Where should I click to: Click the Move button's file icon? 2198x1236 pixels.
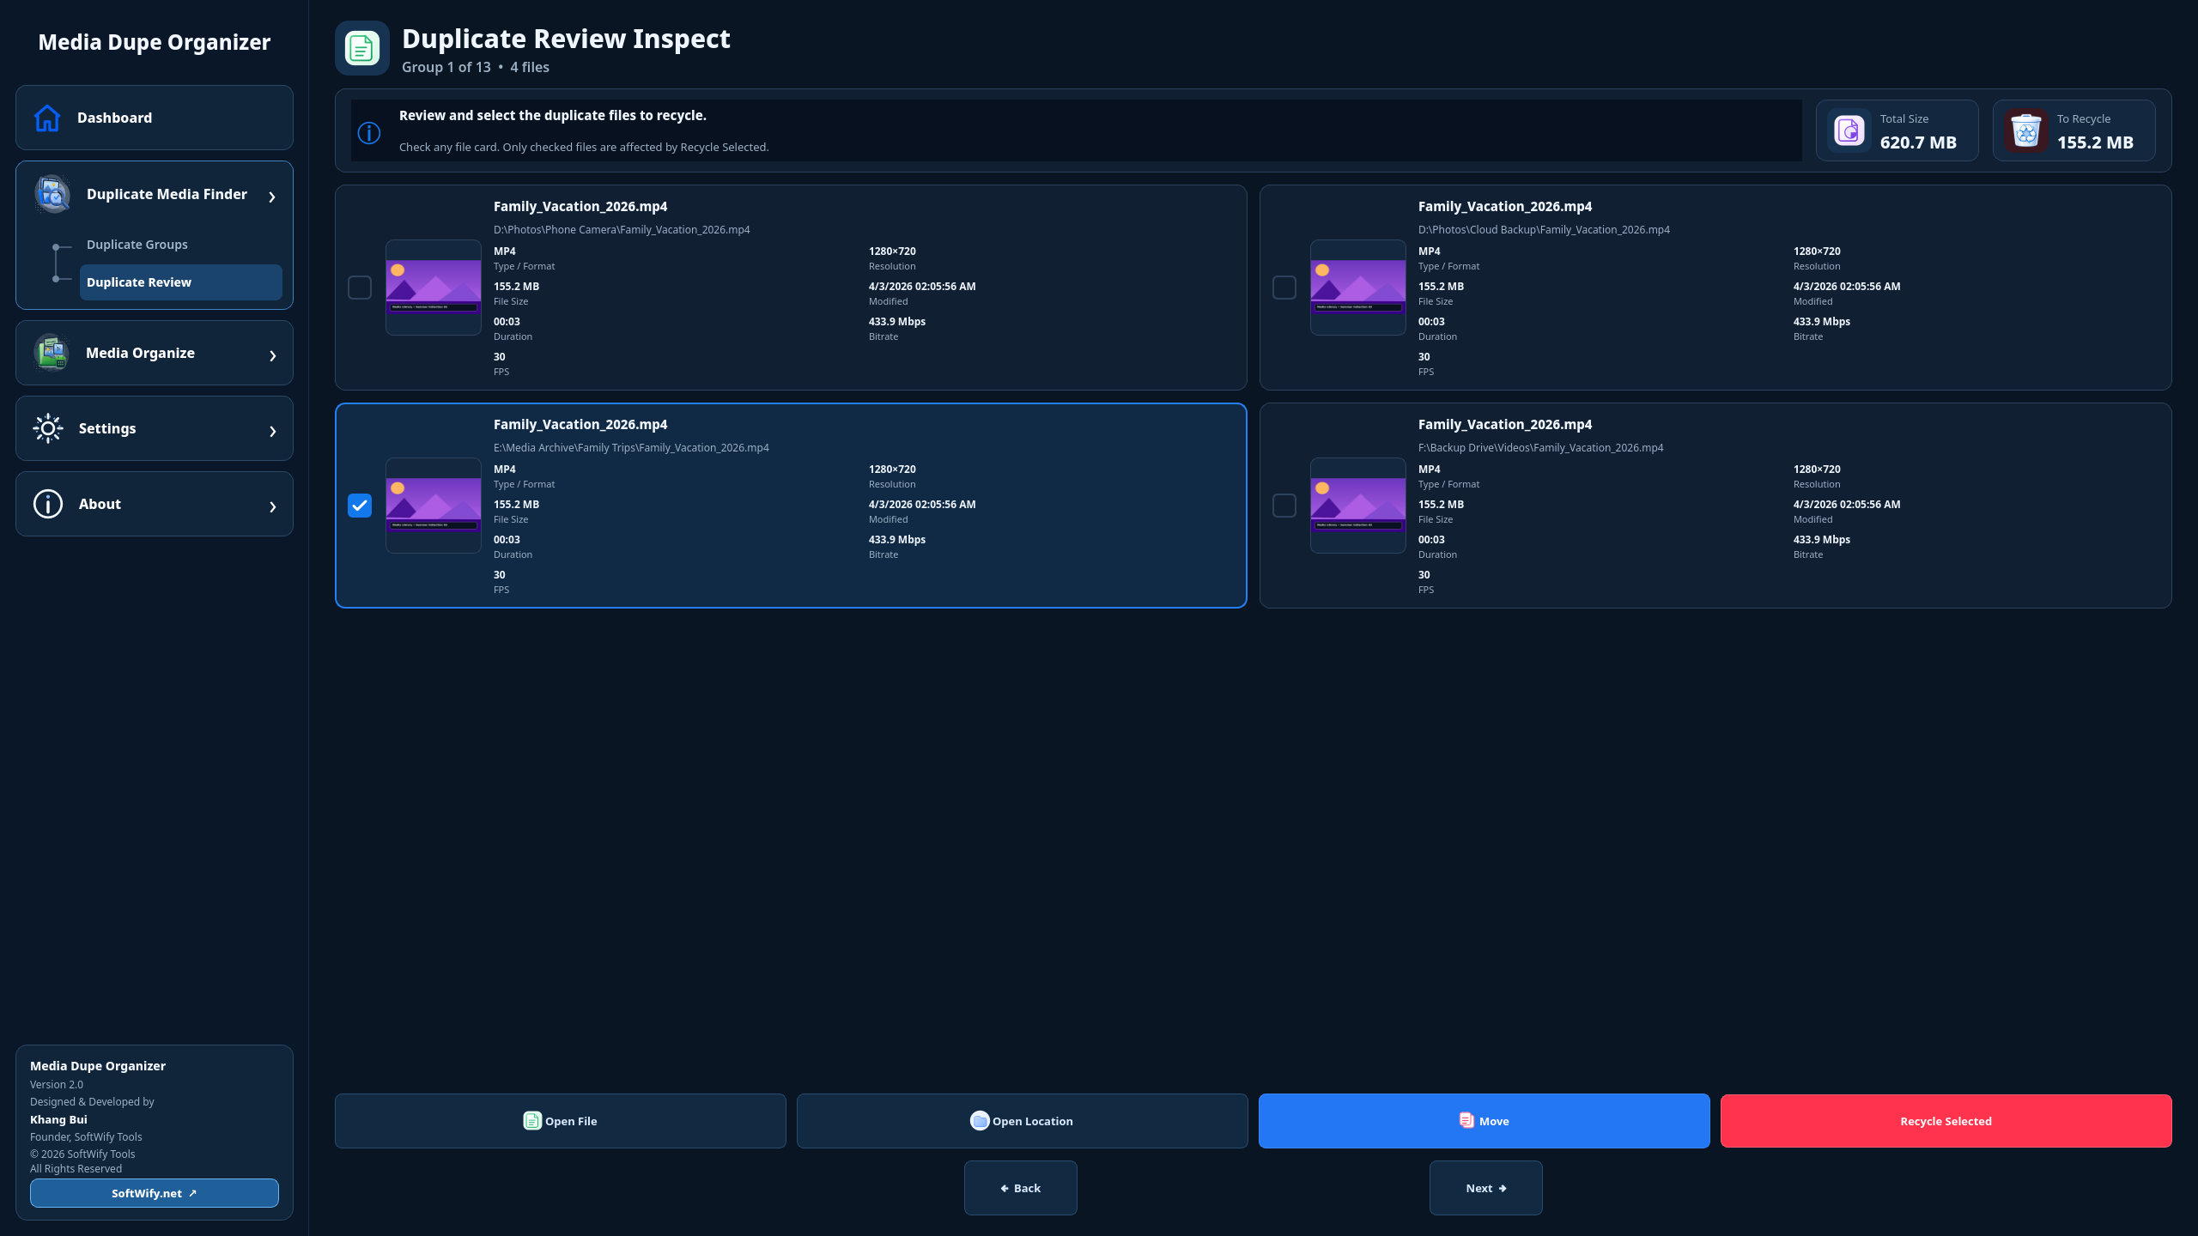(1466, 1121)
